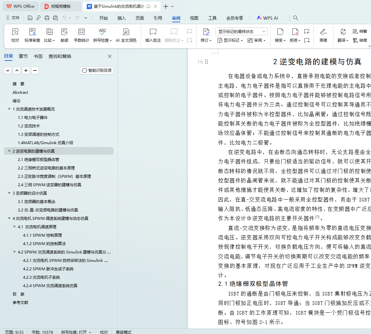Open 字数统计 word count

[x=81, y=35]
